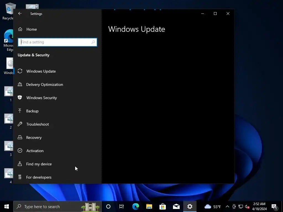
Task: Focus the Find a setting search box
Action: [x=57, y=42]
